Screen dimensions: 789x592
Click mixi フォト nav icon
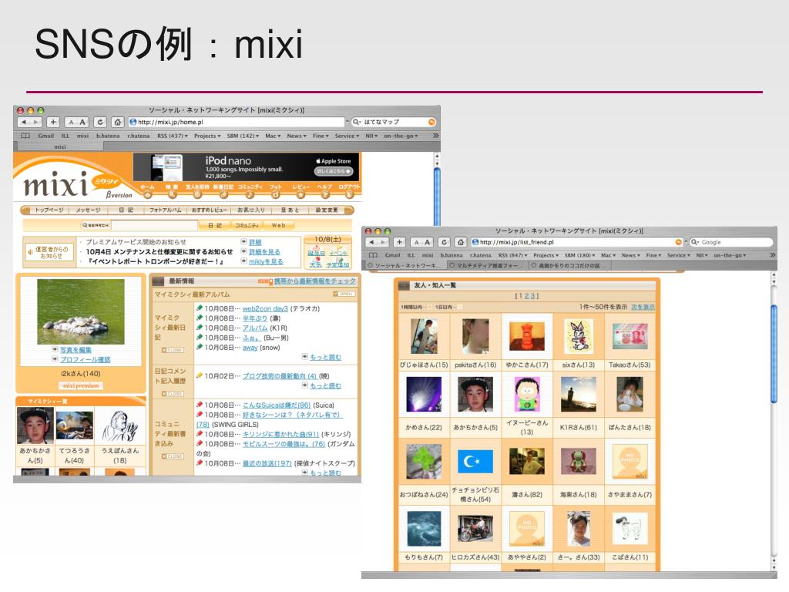pyautogui.click(x=275, y=195)
